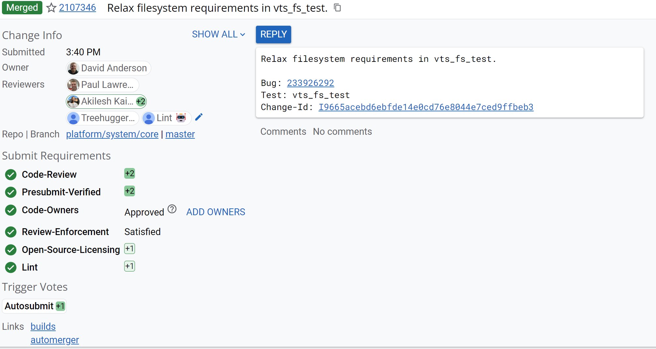Viewport: 656px width, 349px height.
Task: Expand the SHOW ALL dropdown
Action: pyautogui.click(x=218, y=34)
